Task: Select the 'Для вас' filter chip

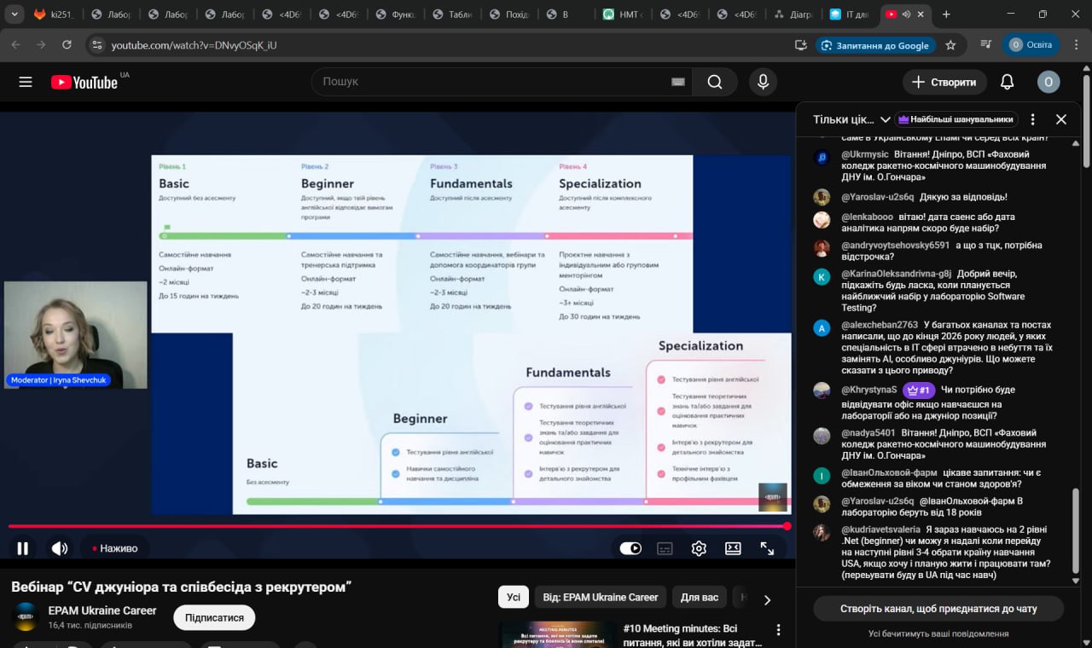Action: (x=699, y=597)
